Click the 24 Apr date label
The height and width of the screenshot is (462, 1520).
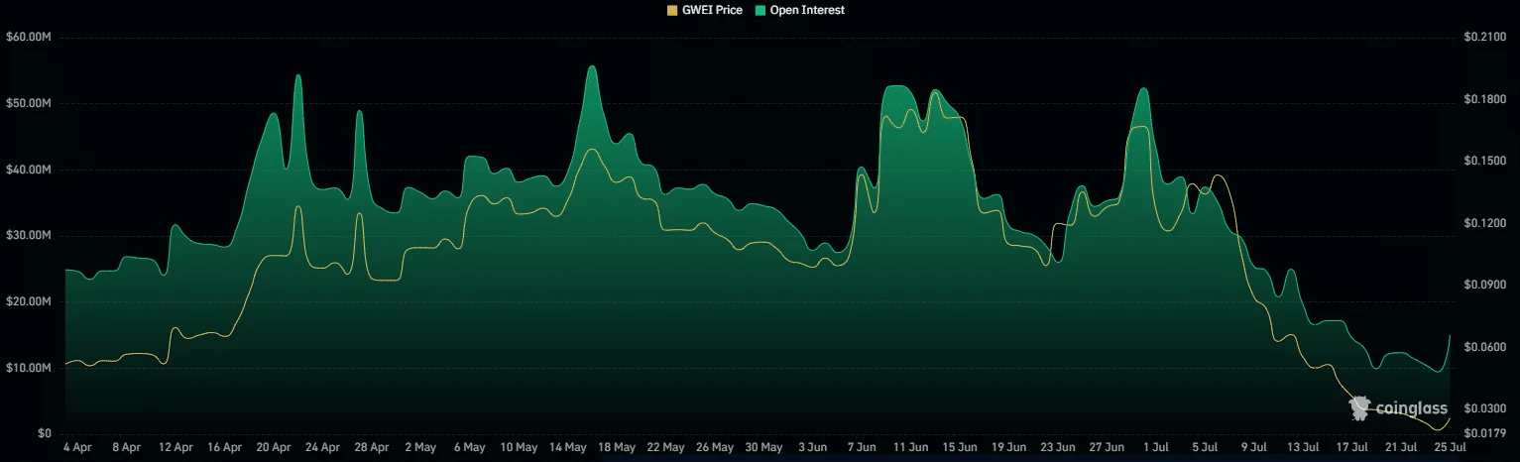click(323, 448)
